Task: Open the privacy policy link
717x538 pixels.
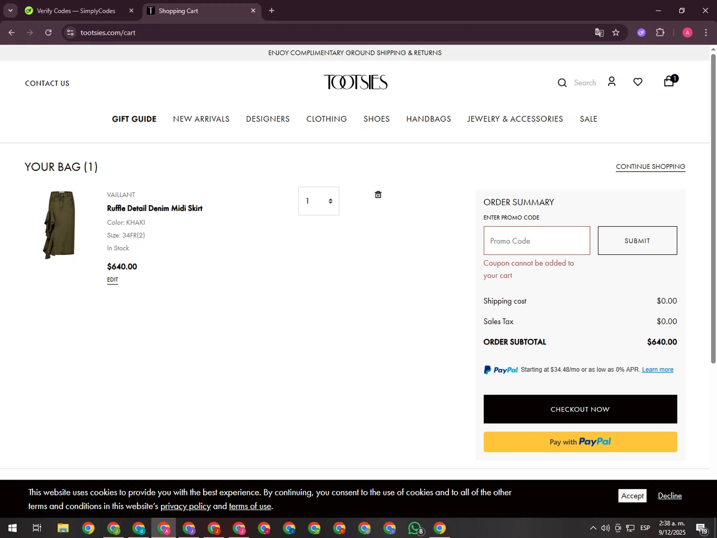Action: pyautogui.click(x=185, y=506)
